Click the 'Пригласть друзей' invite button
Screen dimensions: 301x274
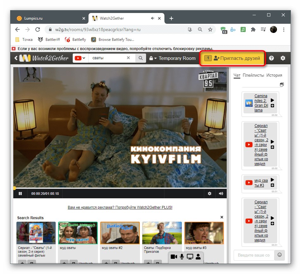click(232, 58)
